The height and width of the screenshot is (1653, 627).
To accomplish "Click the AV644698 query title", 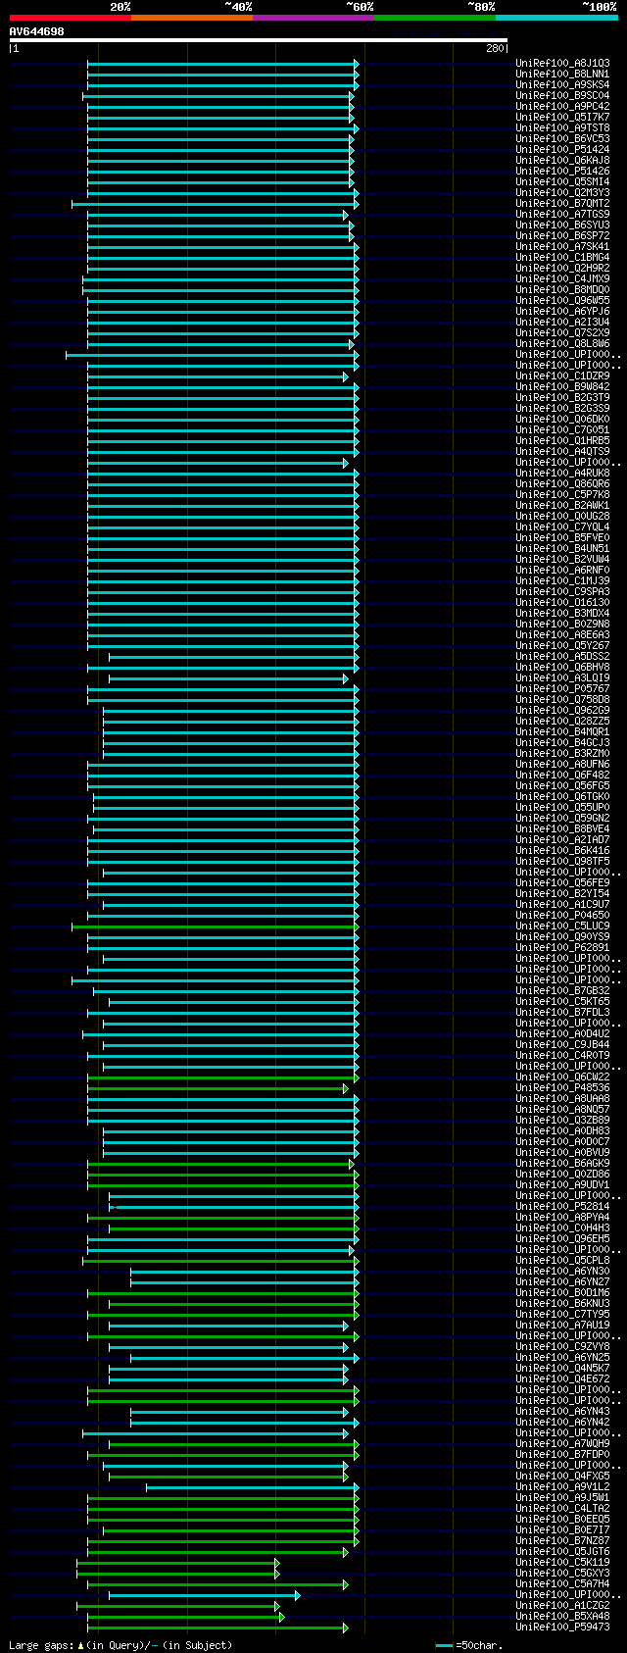I will click(x=37, y=31).
